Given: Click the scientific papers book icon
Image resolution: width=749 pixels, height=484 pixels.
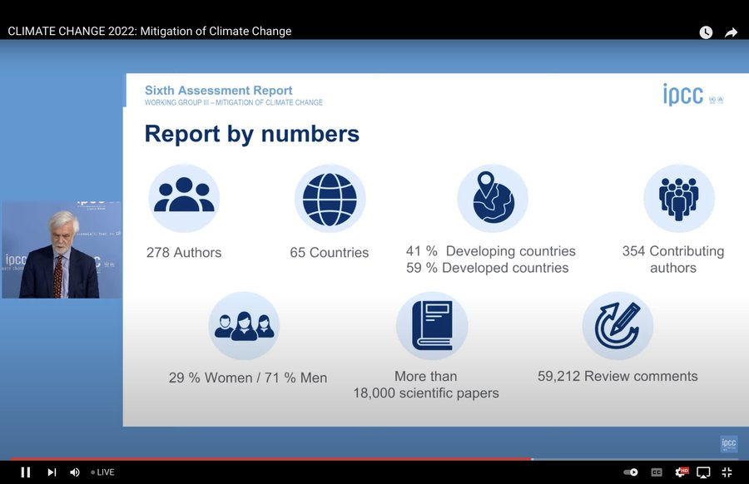Looking at the screenshot, I should coord(432,325).
